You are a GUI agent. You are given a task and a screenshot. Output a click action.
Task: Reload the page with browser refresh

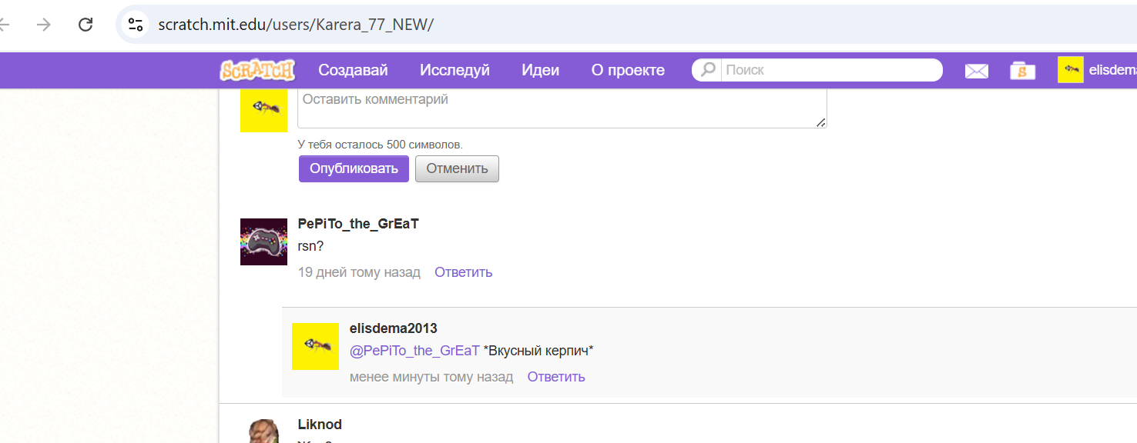86,25
